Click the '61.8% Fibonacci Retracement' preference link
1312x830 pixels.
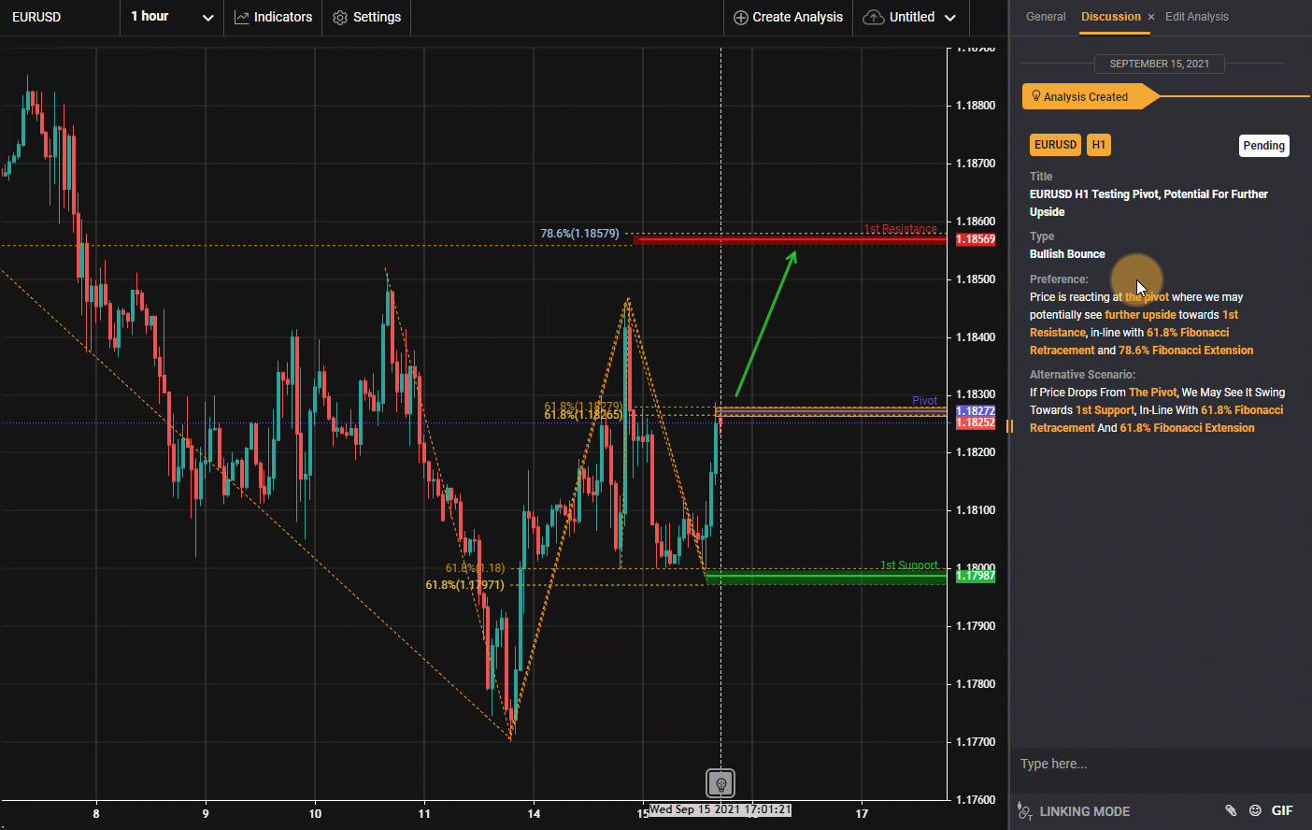pyautogui.click(x=1129, y=341)
